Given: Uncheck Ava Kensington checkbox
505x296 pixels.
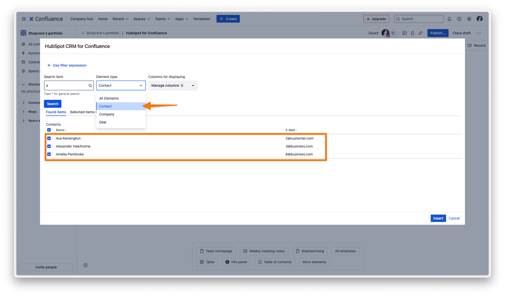Looking at the screenshot, I should pyautogui.click(x=49, y=138).
